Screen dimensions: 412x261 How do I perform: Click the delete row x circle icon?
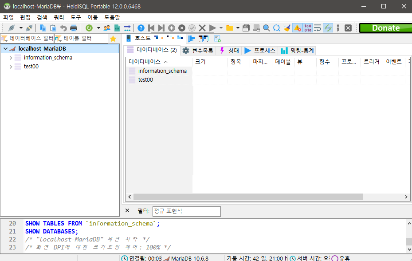182,28
